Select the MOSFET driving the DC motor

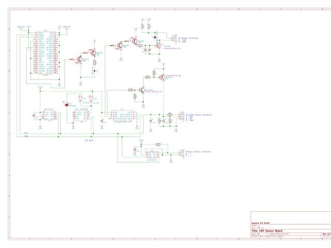[x=158, y=45]
